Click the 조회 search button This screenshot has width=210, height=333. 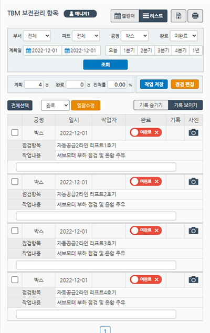point(106,65)
